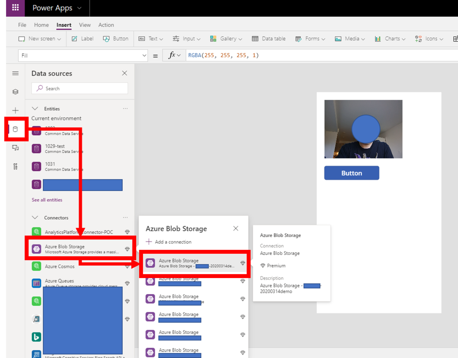Select Azure Blob Storage connector in list

80,249
